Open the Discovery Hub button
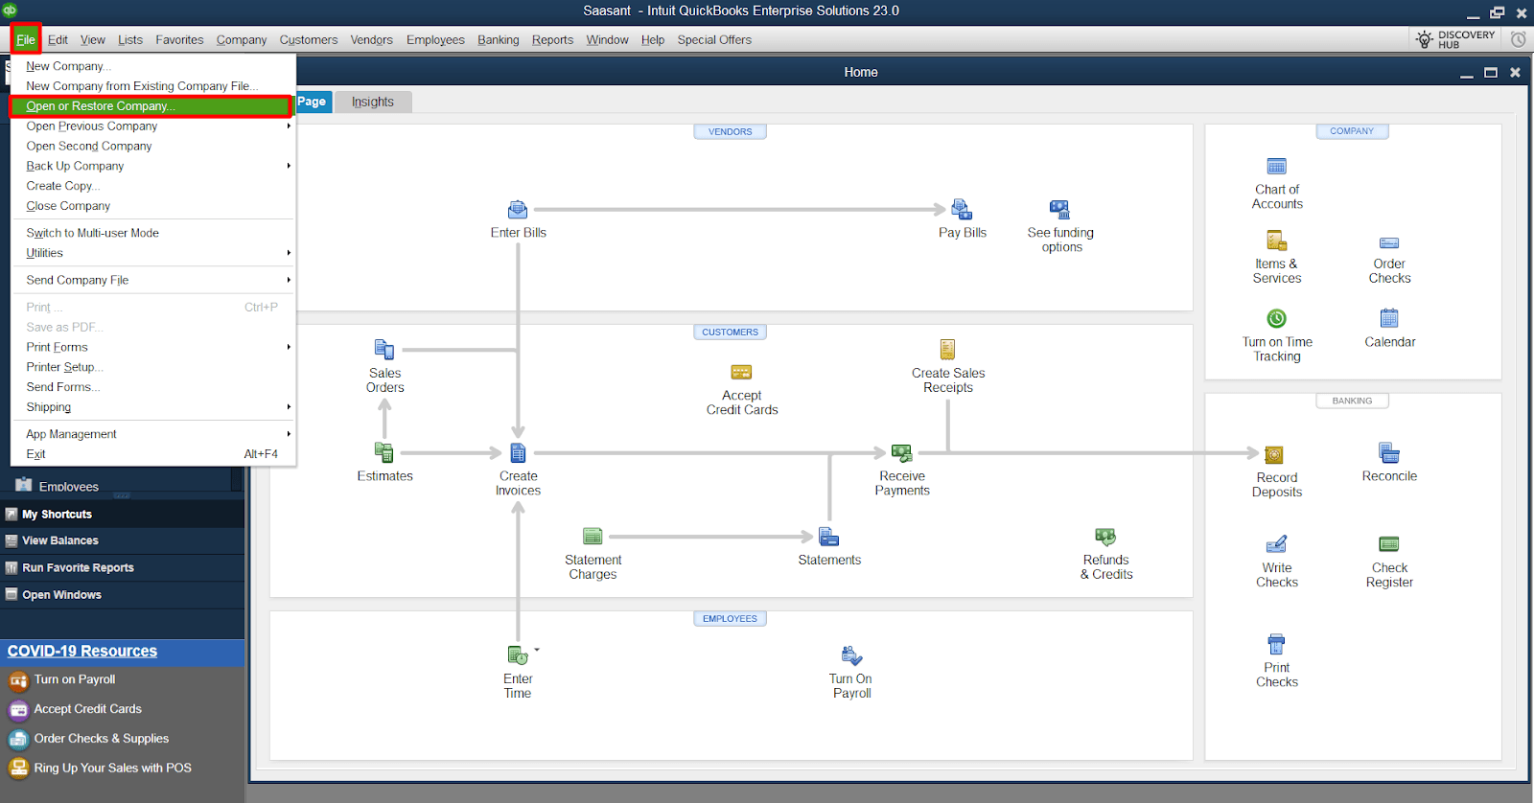Screen dimensions: 1534x803 click(1455, 39)
